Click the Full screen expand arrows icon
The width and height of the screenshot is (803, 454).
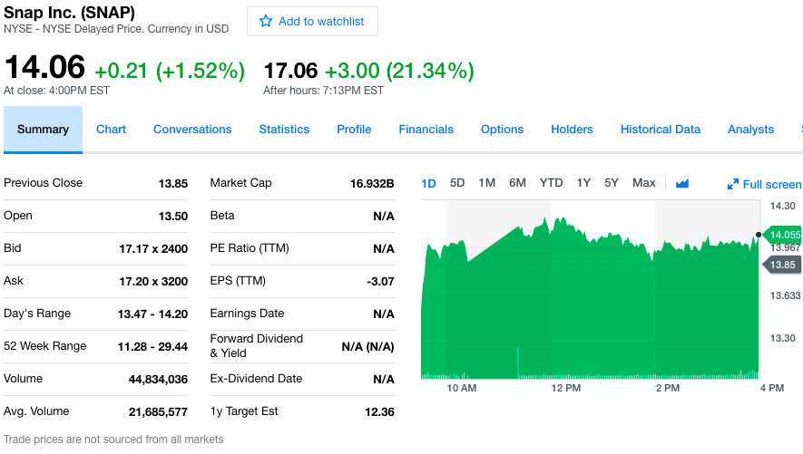pos(733,184)
